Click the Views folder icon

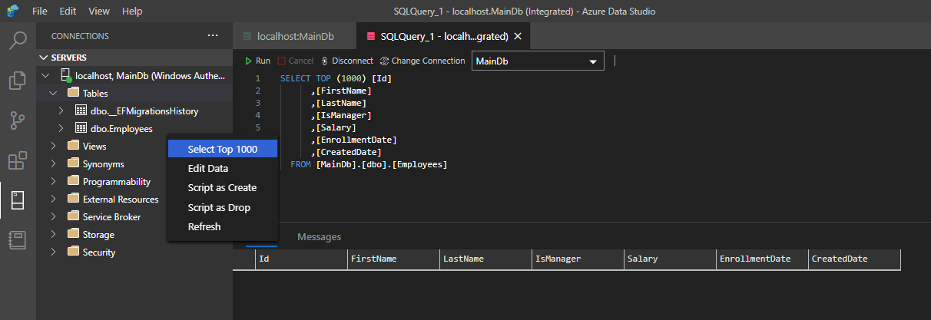point(74,146)
